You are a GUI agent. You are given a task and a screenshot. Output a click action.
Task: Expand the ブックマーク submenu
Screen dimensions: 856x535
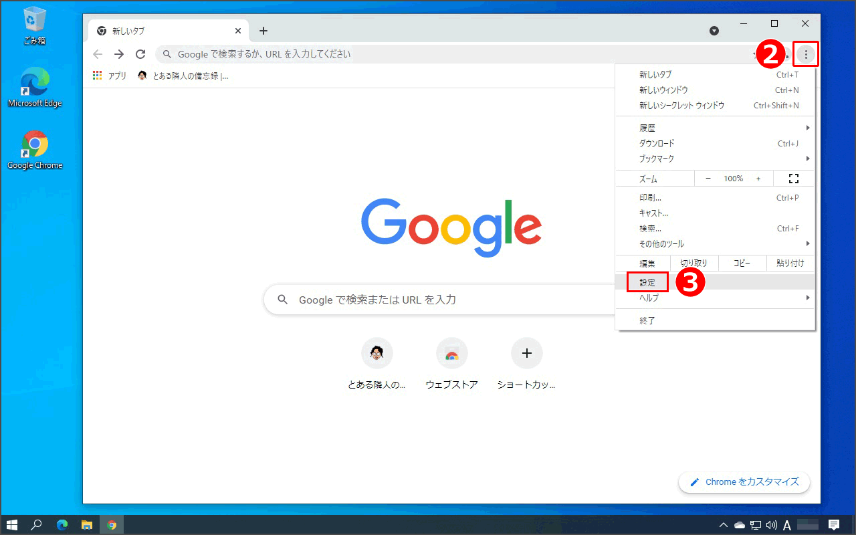coord(715,159)
